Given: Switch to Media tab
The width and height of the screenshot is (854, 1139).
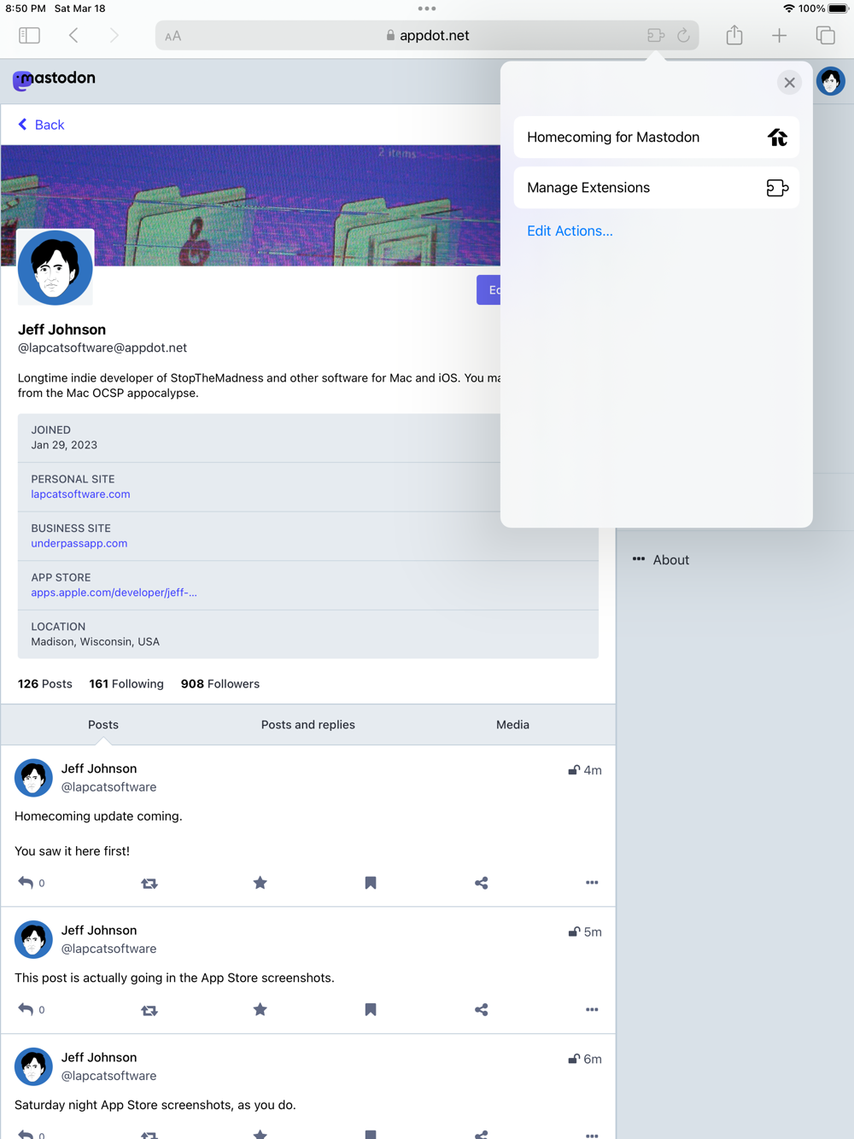Looking at the screenshot, I should 512,725.
